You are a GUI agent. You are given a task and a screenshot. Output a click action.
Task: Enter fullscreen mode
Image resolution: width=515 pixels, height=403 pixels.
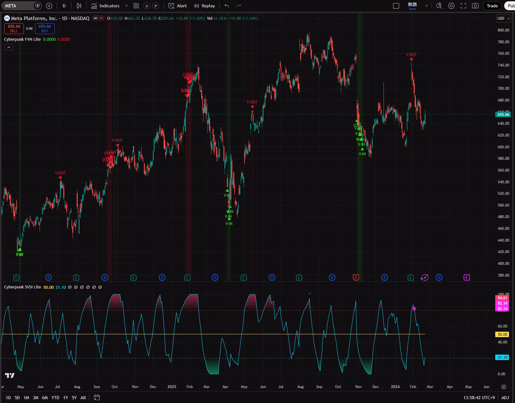pos(463,6)
